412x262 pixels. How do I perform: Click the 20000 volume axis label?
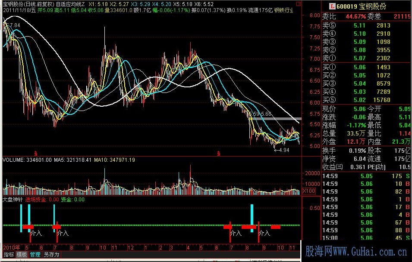tap(312, 173)
